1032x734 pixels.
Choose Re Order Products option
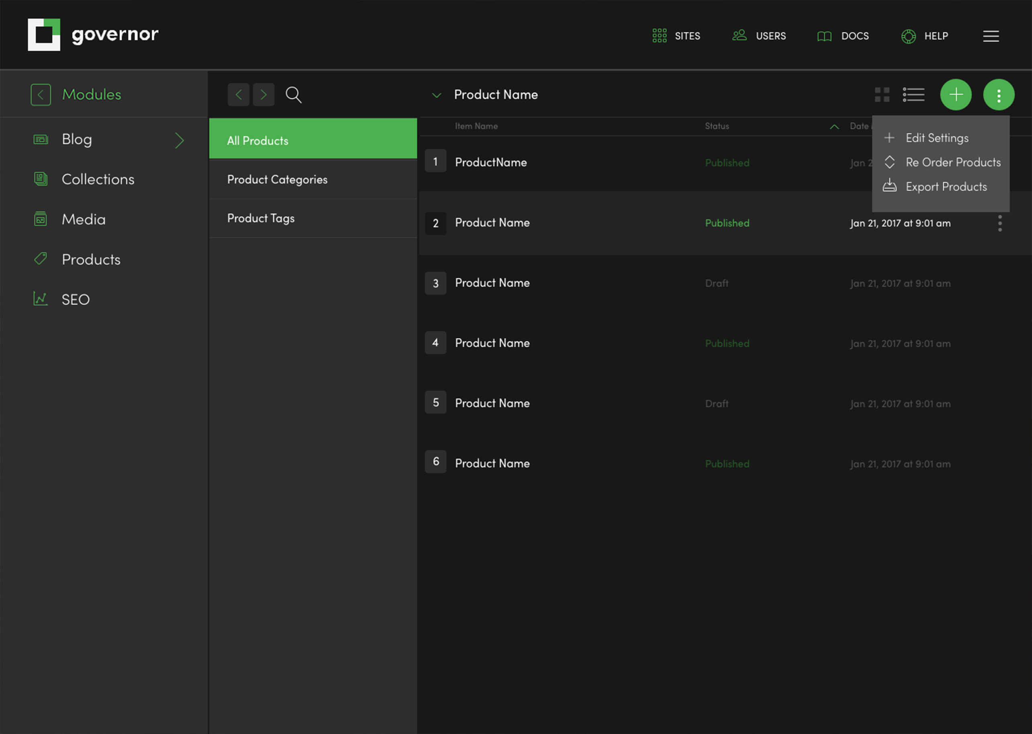pyautogui.click(x=952, y=162)
